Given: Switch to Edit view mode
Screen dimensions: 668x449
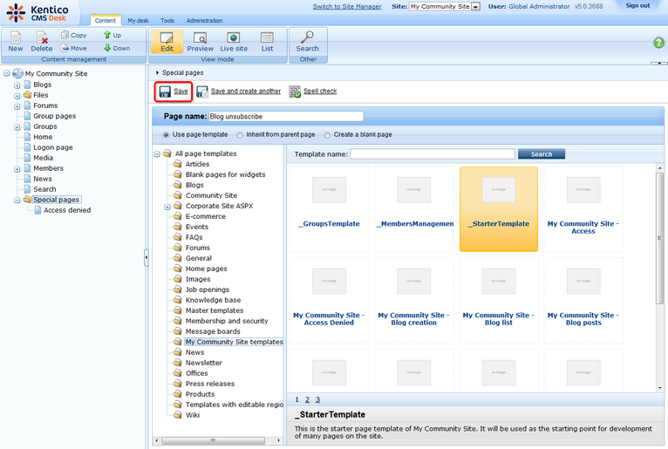Looking at the screenshot, I should coord(167,42).
